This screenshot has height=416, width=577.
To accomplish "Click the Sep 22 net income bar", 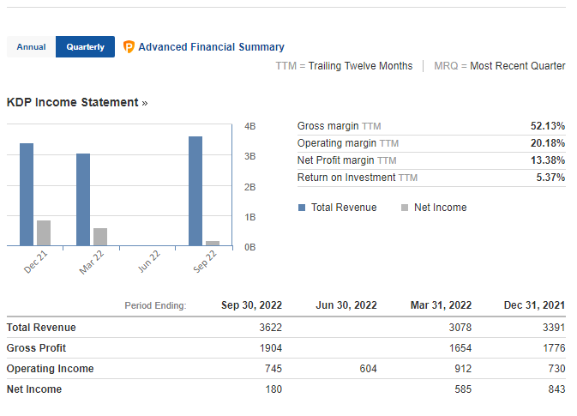I will [x=213, y=244].
